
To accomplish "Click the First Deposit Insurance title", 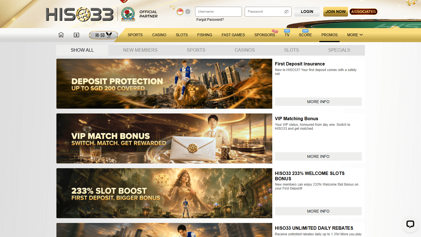I will (300, 64).
